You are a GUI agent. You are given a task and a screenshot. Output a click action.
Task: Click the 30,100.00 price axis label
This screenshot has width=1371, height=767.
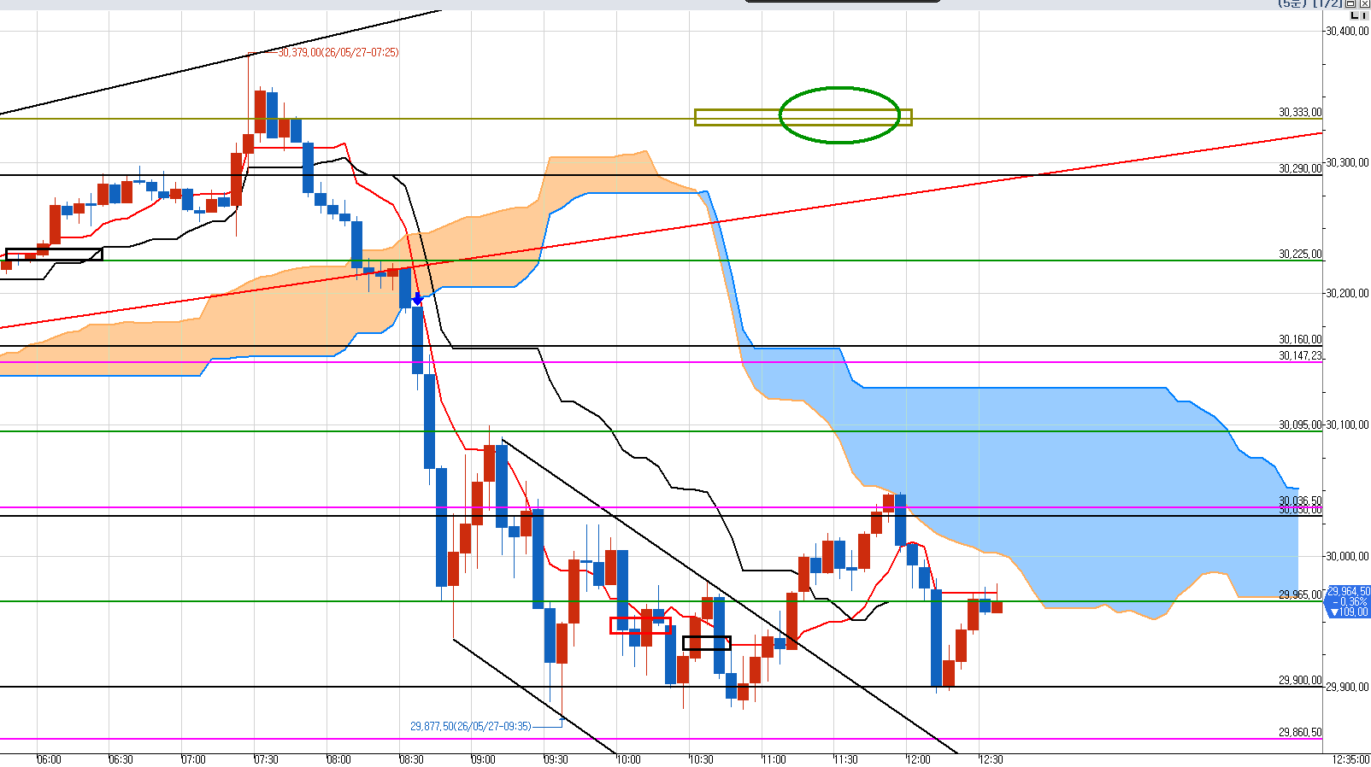(x=1347, y=424)
